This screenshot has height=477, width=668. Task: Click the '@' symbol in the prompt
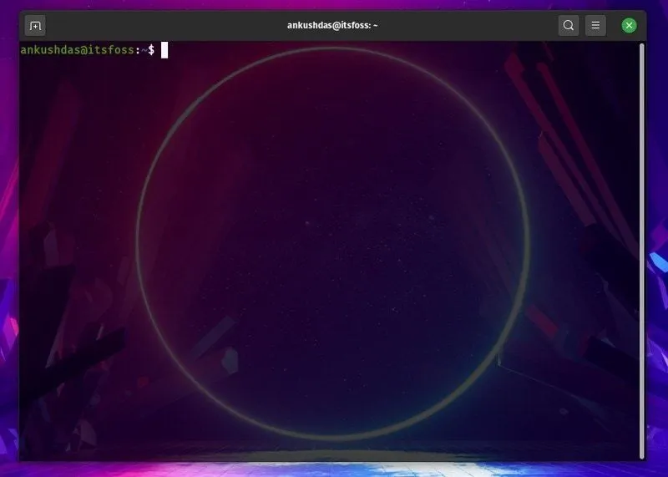tap(85, 50)
